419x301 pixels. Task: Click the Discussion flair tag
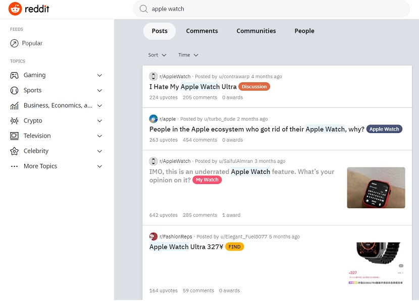pos(254,87)
